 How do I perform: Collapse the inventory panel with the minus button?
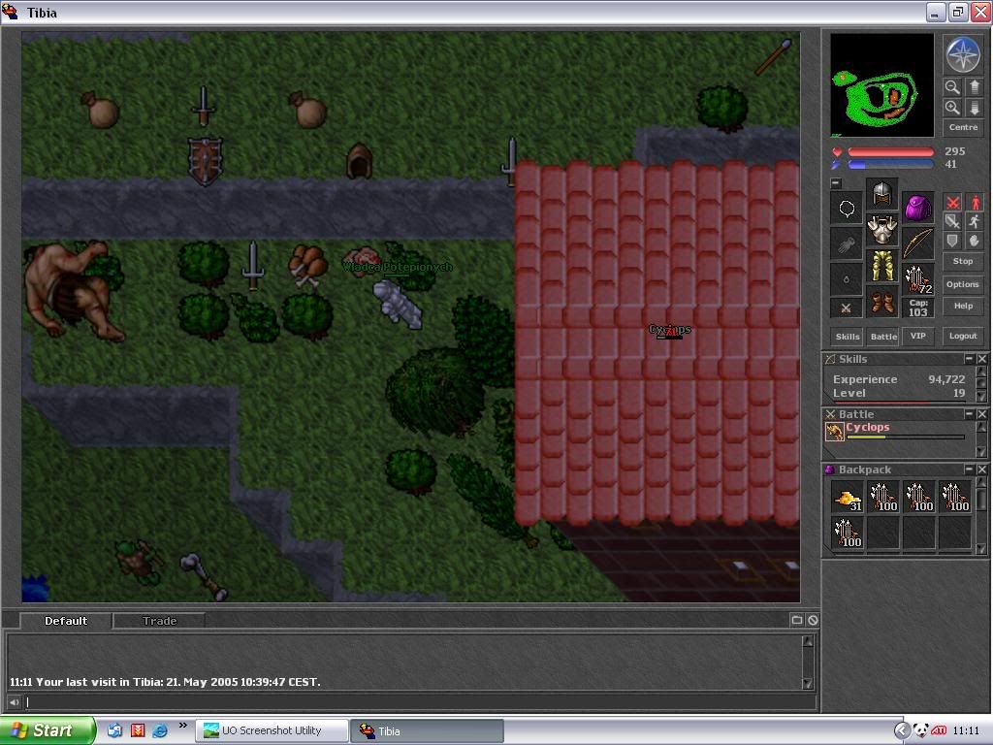click(x=836, y=183)
